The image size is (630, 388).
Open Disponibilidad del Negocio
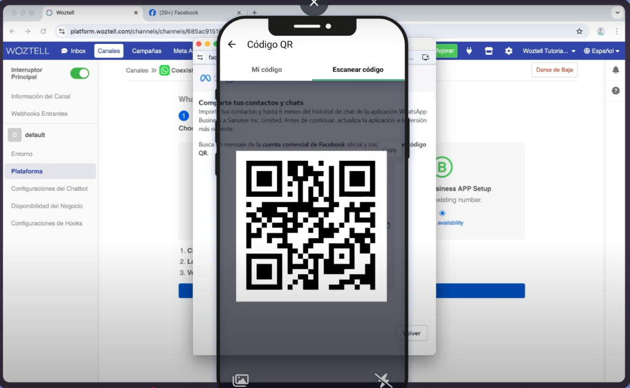click(x=47, y=206)
